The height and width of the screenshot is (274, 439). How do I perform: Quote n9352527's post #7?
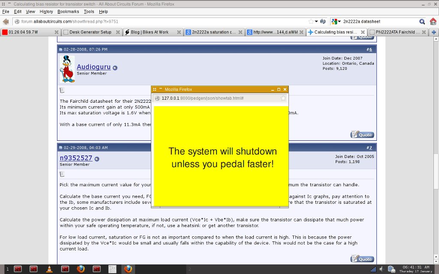coord(362,259)
